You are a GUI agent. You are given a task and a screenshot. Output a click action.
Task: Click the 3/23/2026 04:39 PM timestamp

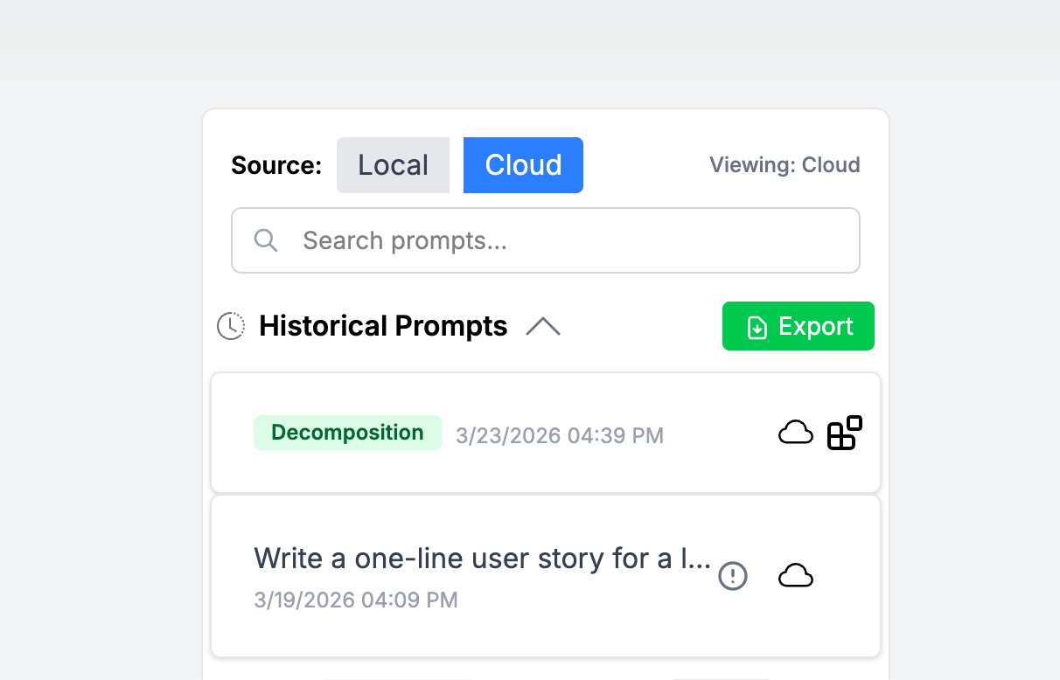click(560, 435)
